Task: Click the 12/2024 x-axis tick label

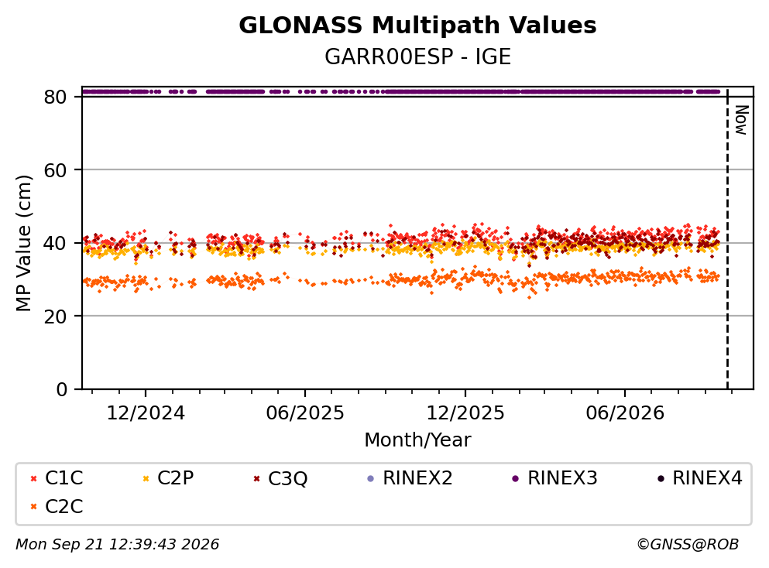Action: (146, 412)
